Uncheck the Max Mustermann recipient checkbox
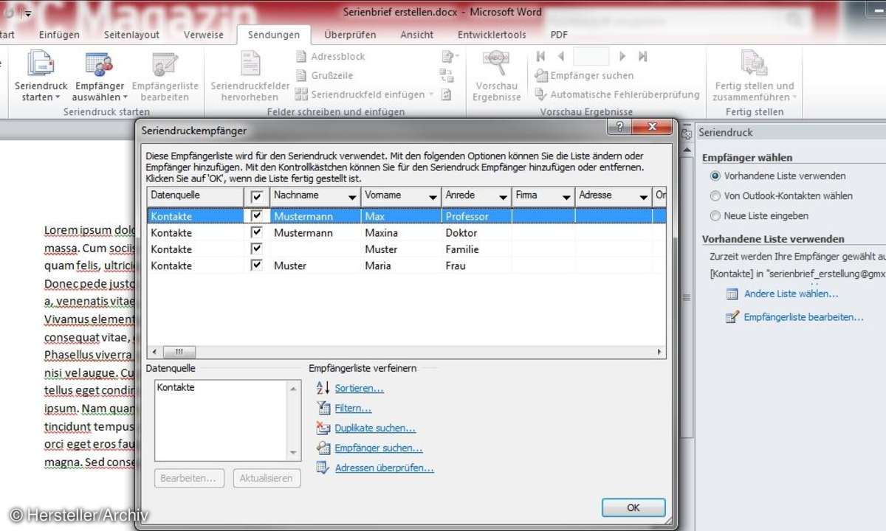The width and height of the screenshot is (886, 531). click(x=256, y=215)
